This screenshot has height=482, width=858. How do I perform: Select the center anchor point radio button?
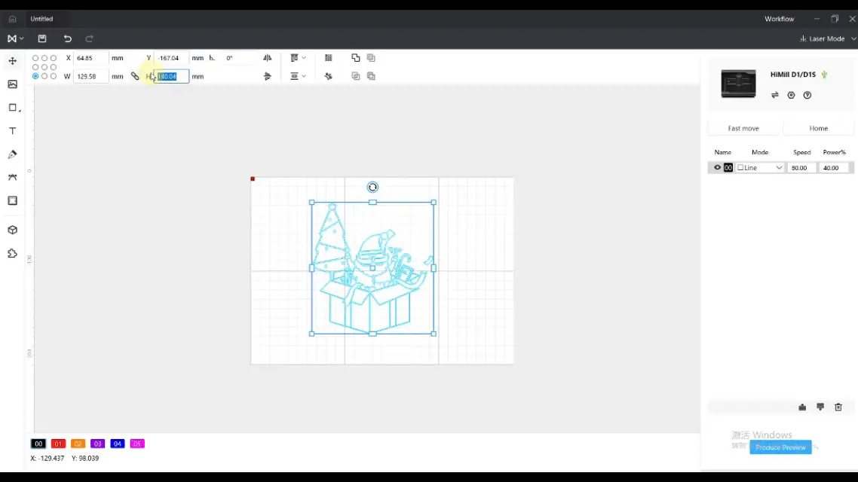pos(44,66)
